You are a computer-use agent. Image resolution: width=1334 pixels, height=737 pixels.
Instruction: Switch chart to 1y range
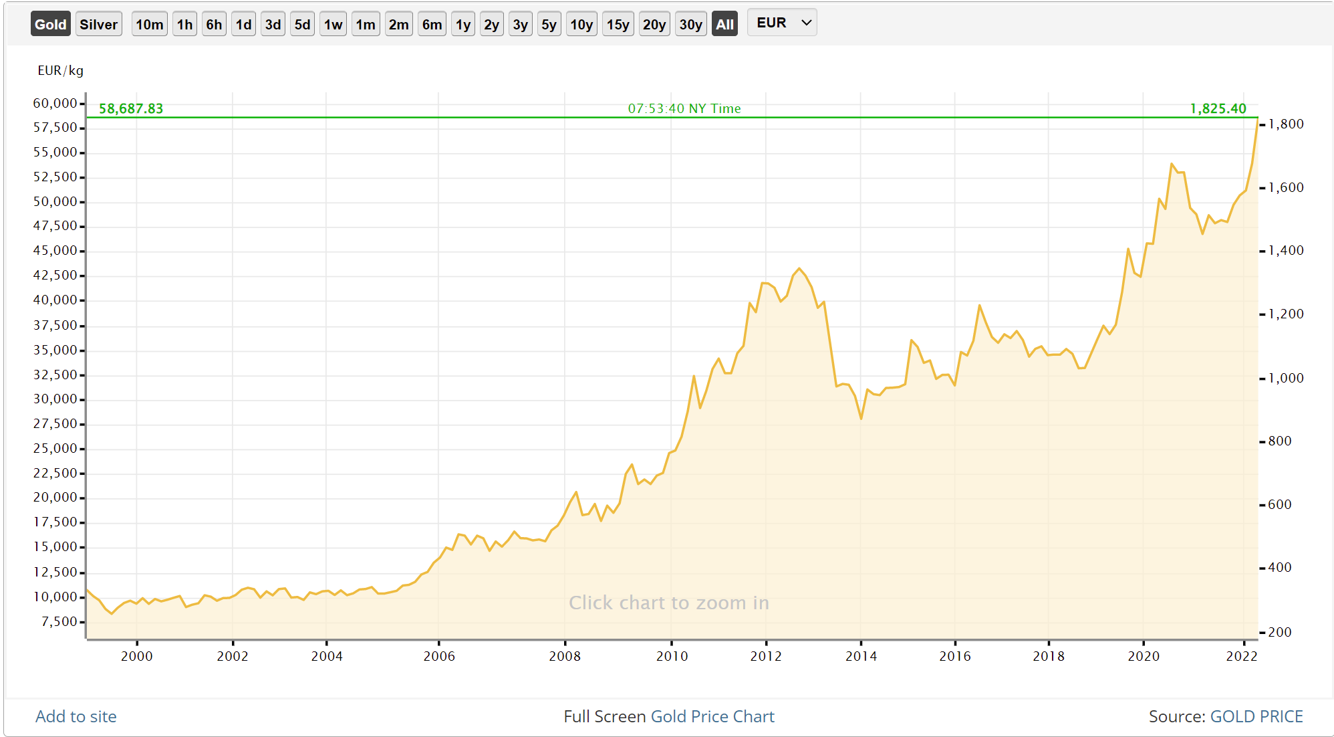pos(463,25)
